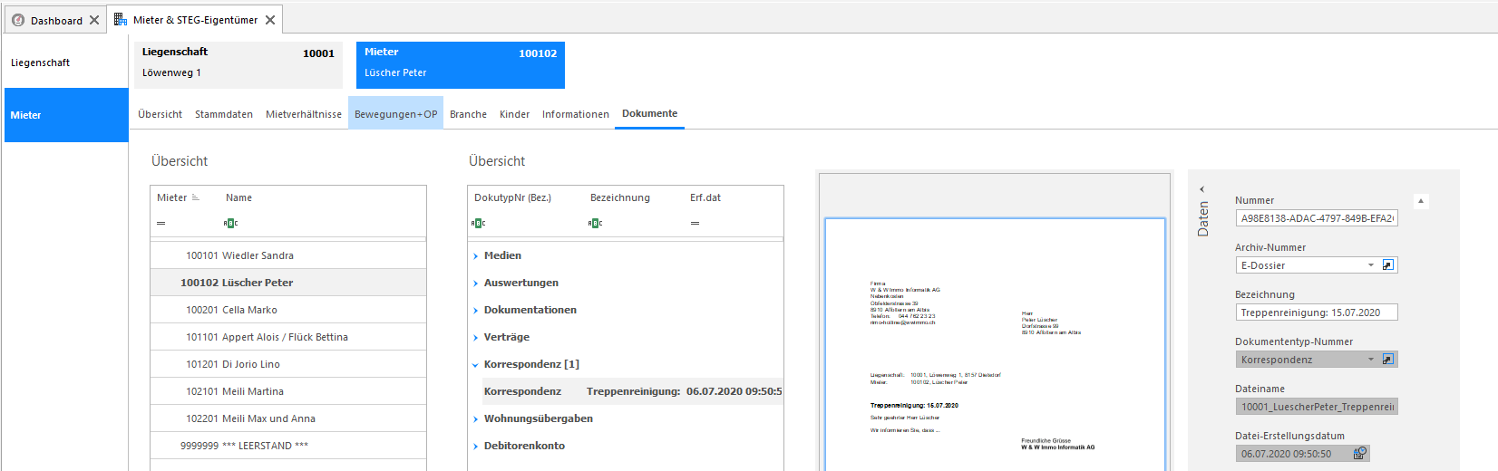Screen dimensions: 1498x471
Task: Expand the Wohnungsübergaben document group
Action: (475, 419)
